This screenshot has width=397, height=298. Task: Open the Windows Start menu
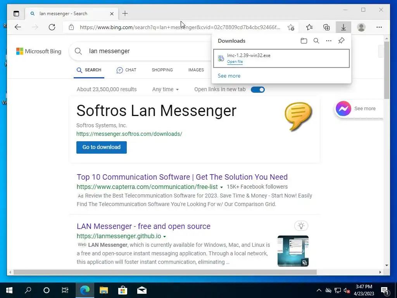point(9,290)
